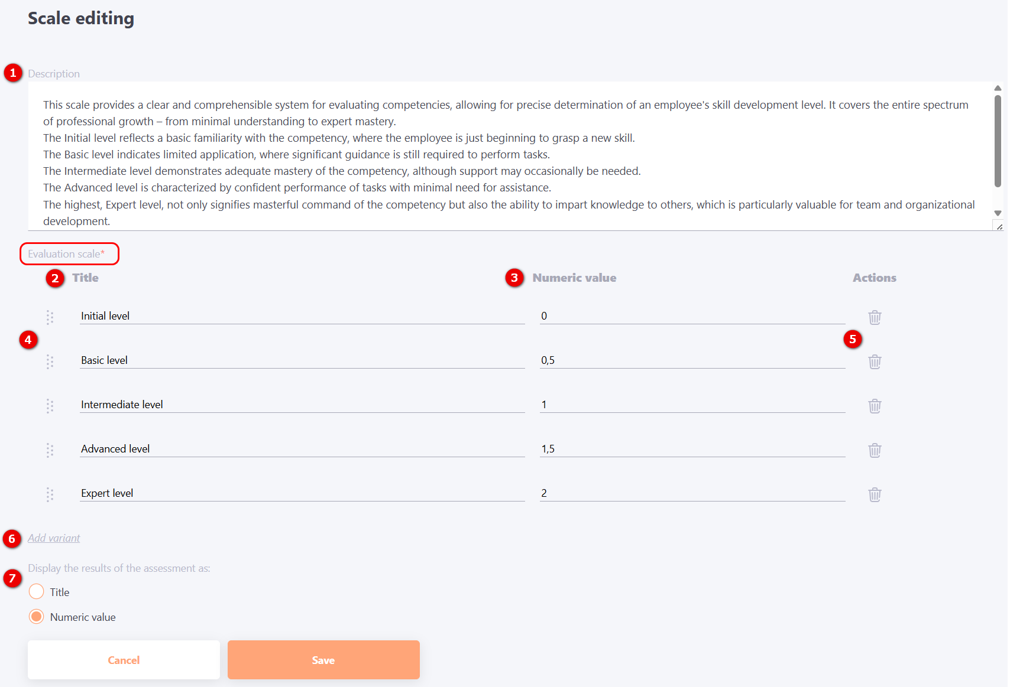1010x687 pixels.
Task: Delete the Basic level row
Action: pos(875,362)
